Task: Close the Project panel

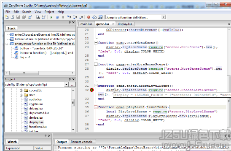Action: pyautogui.click(x=73, y=79)
